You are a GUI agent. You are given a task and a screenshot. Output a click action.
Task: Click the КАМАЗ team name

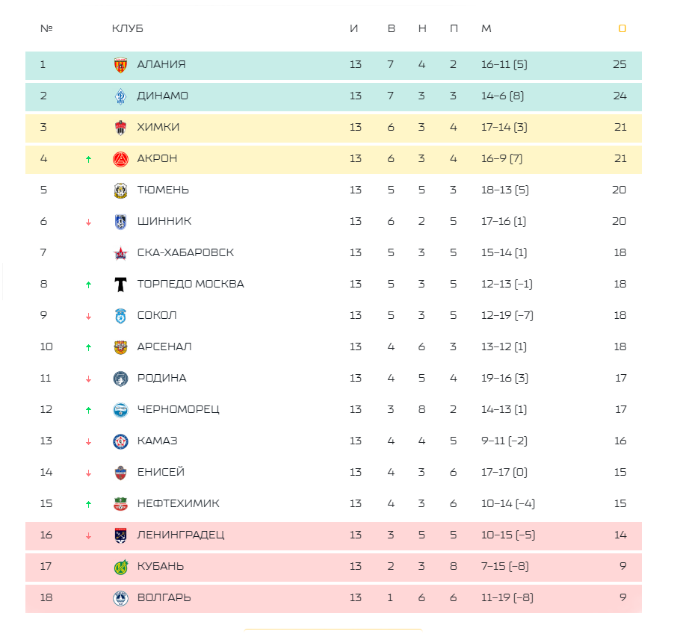point(157,441)
